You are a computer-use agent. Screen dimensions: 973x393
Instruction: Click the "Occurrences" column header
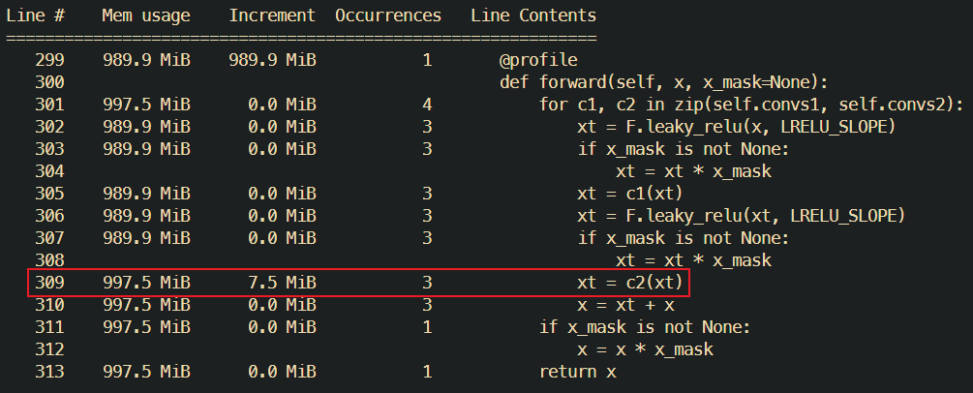click(388, 16)
